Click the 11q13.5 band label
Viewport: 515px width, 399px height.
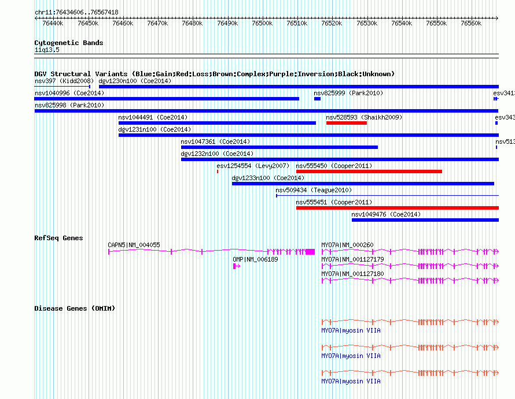click(47, 50)
